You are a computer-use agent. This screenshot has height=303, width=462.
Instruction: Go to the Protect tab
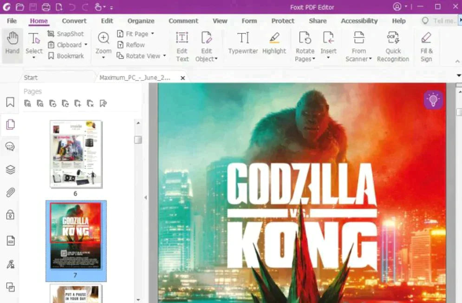pos(283,21)
